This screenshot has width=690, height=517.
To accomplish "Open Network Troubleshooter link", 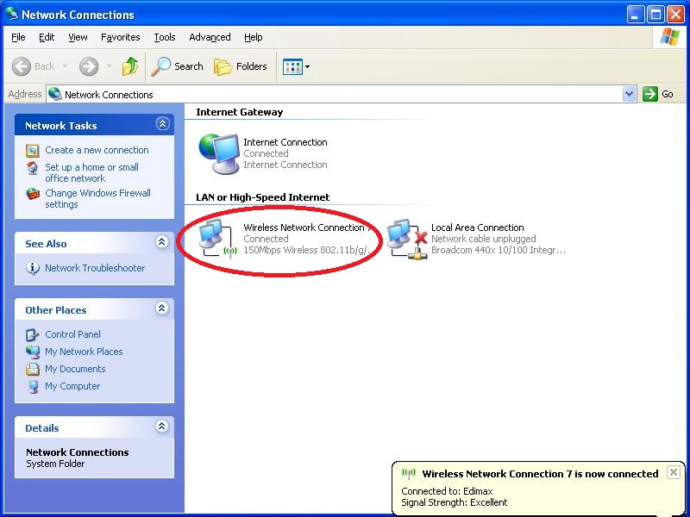I will [95, 268].
